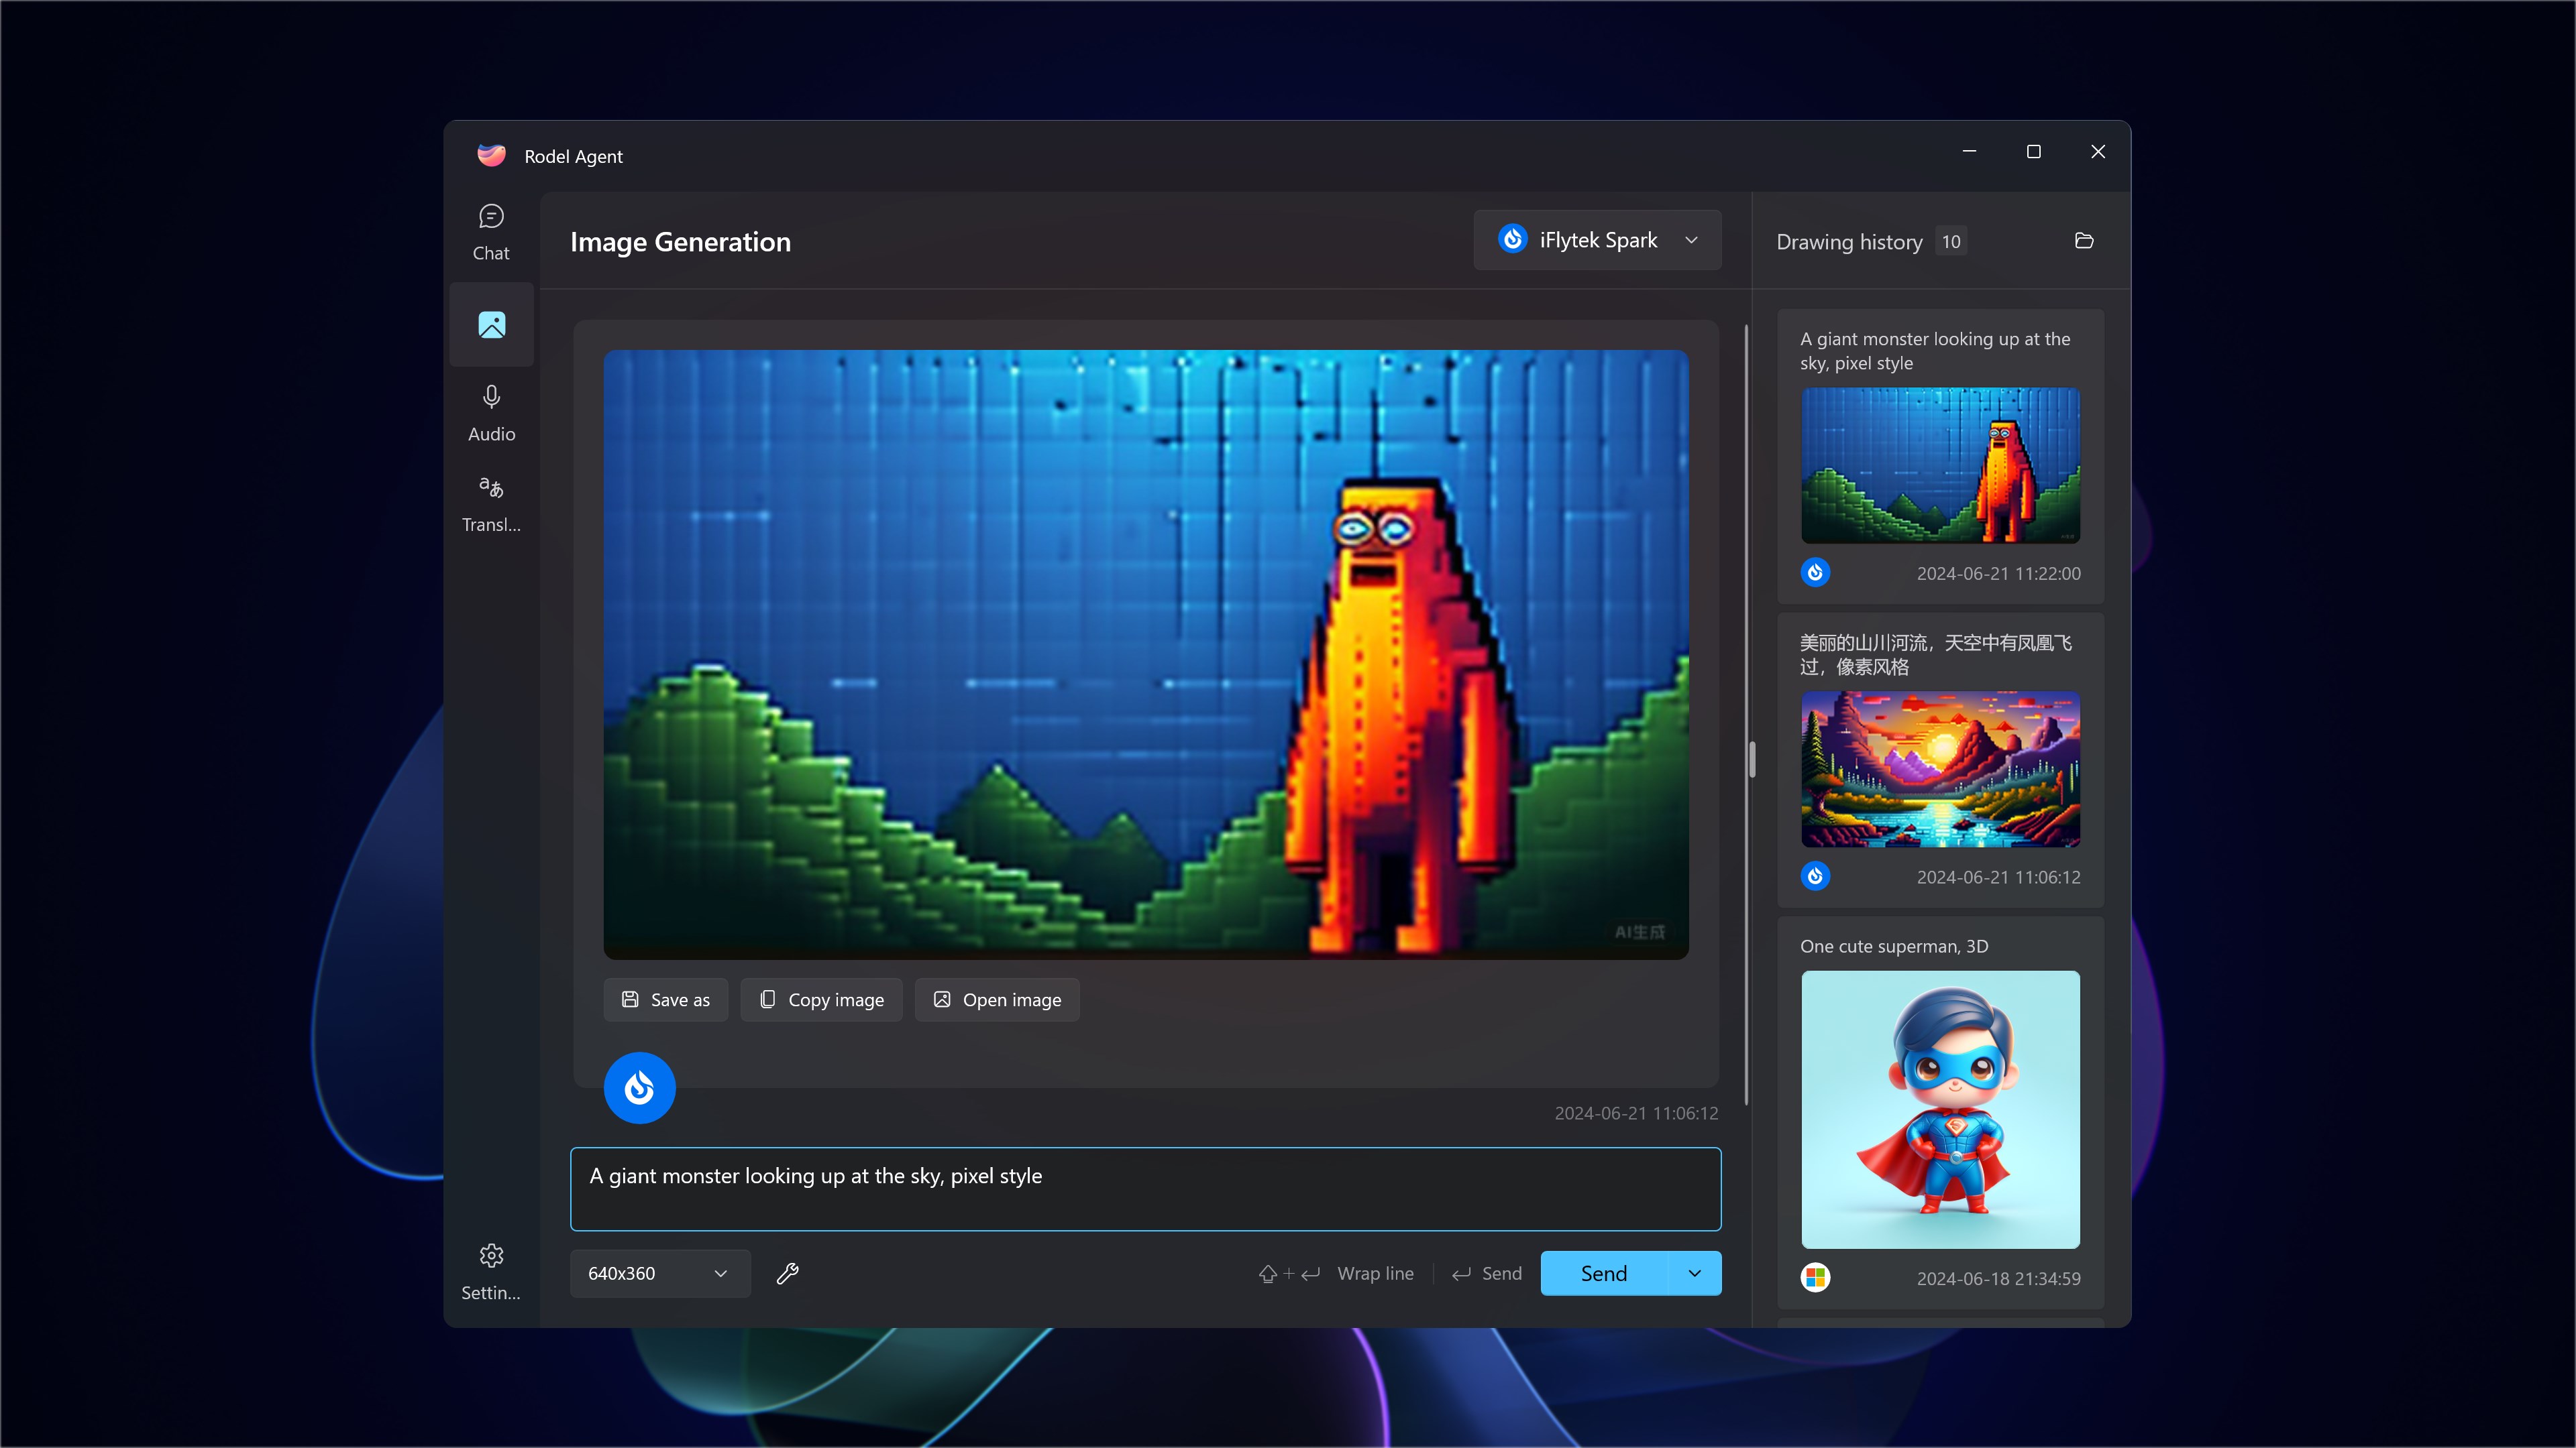Click Copy image button
The image size is (2576, 1448).
[821, 1000]
